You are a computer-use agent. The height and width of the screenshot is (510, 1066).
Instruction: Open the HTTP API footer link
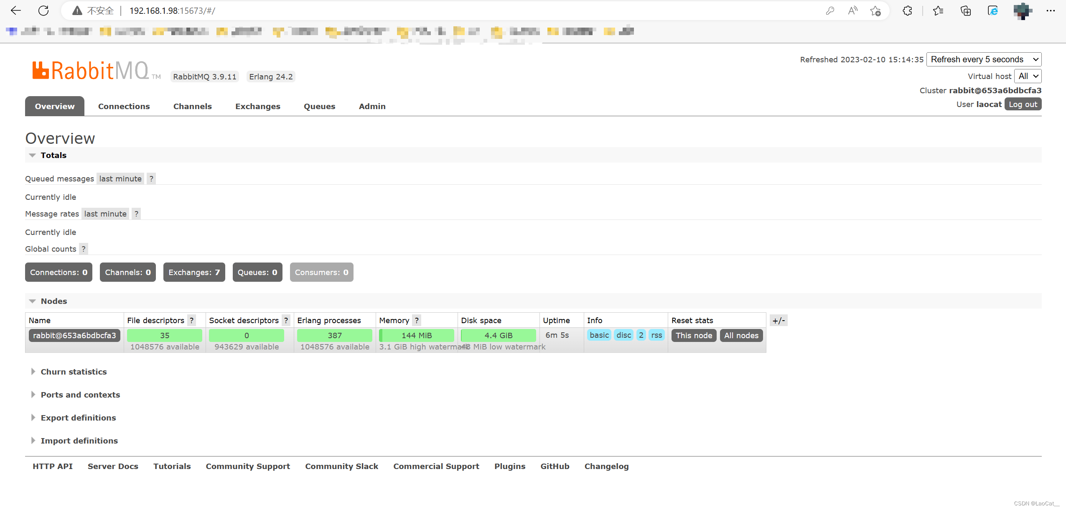point(53,466)
